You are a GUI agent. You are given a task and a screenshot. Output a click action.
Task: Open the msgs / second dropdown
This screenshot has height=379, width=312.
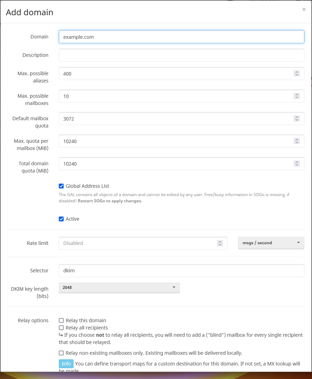pos(271,243)
